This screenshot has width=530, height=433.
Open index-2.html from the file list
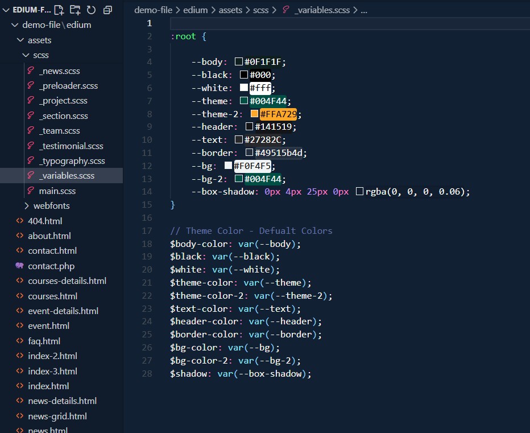(52, 356)
